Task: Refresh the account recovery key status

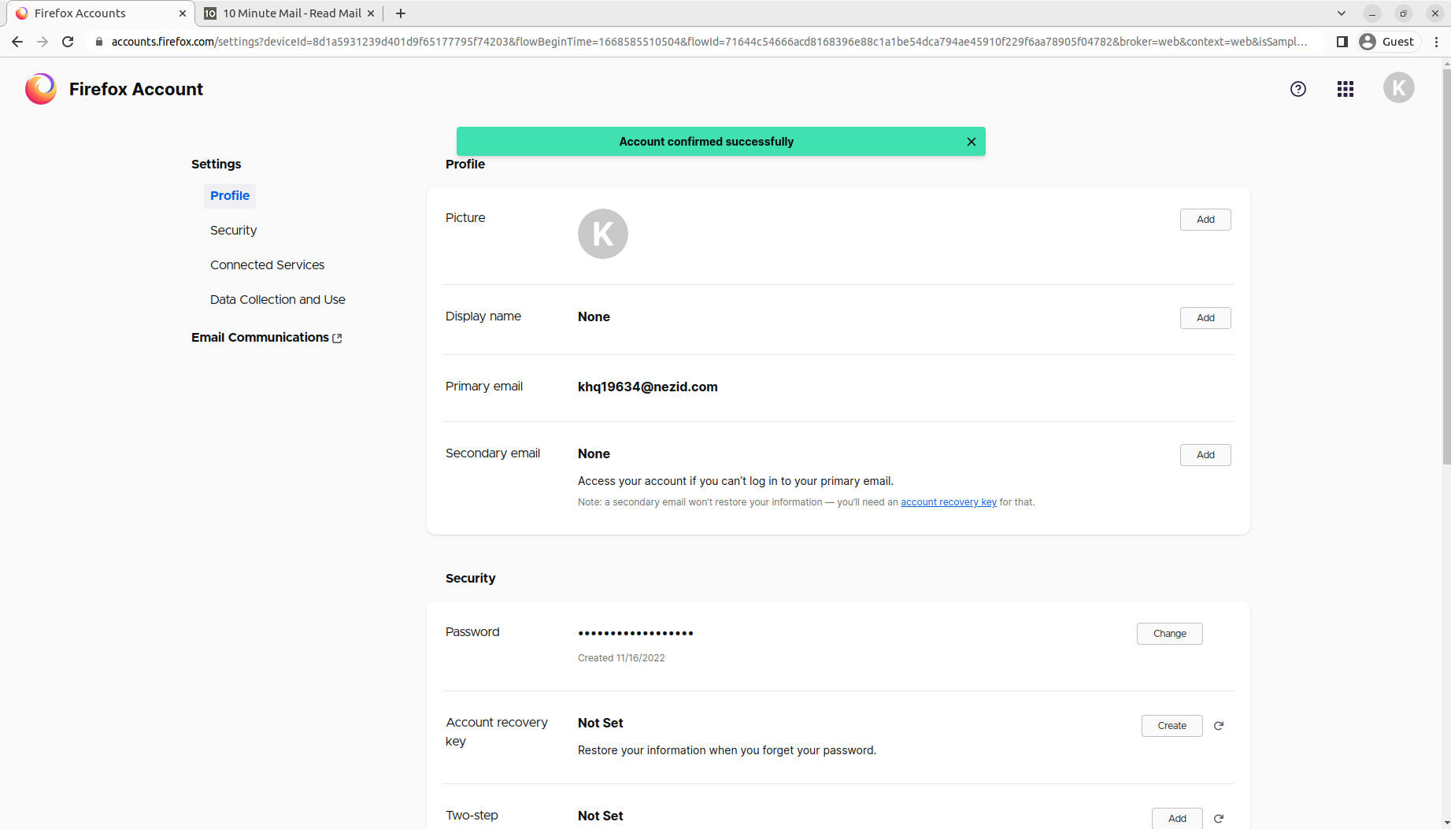Action: (x=1219, y=725)
